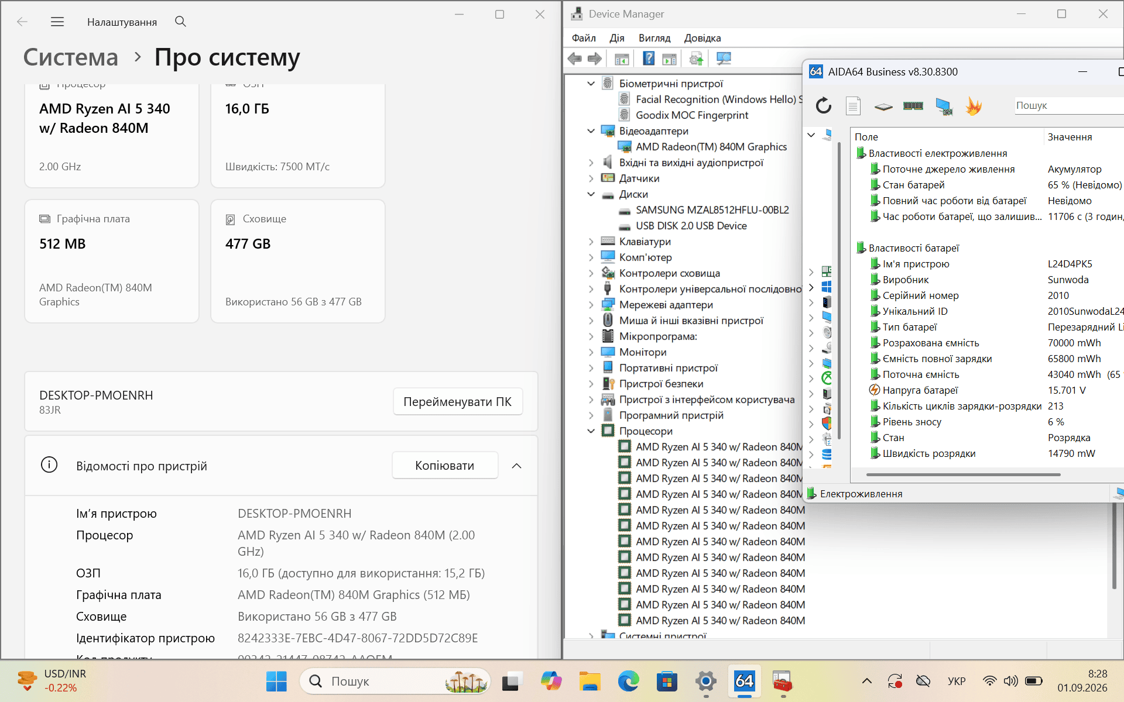Viewport: 1124px width, 702px height.
Task: Select SAMSUNG MZAL8512HFLU-00BL2 disk entry
Action: click(712, 210)
